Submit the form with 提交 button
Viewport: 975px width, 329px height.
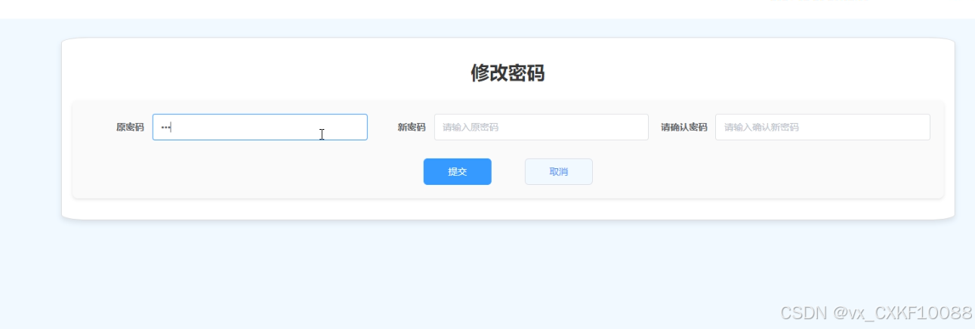(x=457, y=171)
